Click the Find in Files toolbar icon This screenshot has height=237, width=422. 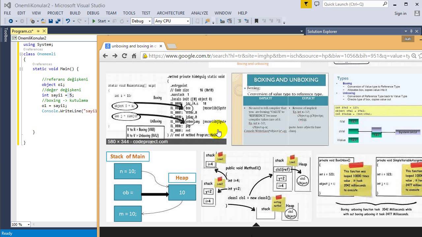tap(207, 21)
